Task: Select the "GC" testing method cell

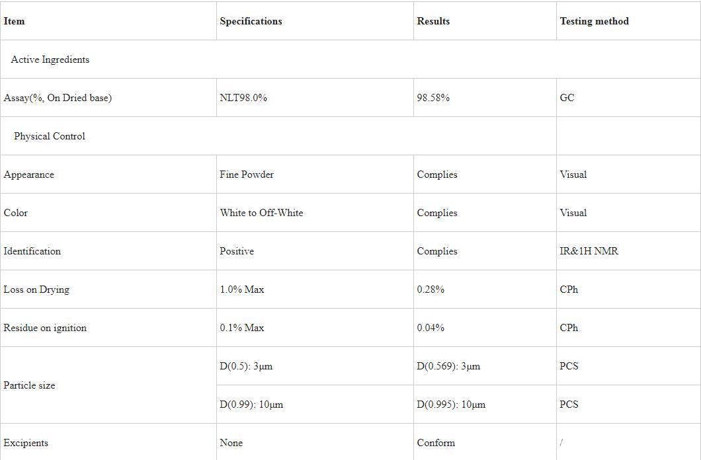Action: tap(567, 98)
